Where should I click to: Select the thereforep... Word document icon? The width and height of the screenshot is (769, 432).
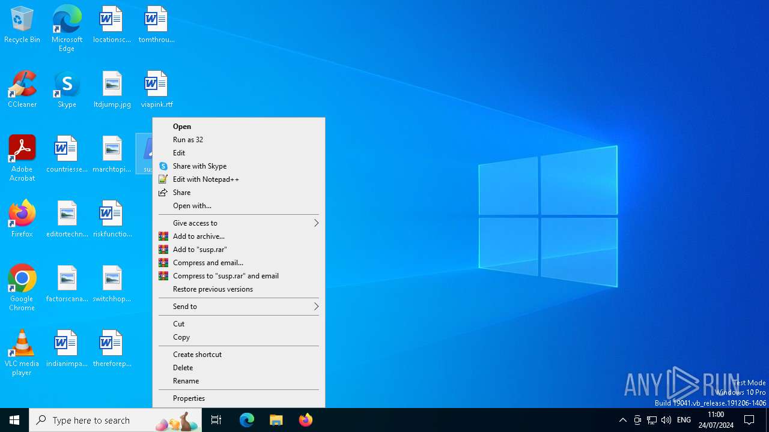click(x=112, y=349)
